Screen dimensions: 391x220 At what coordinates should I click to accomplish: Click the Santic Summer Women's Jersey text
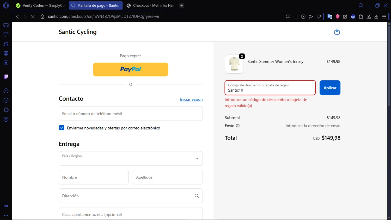(275, 62)
